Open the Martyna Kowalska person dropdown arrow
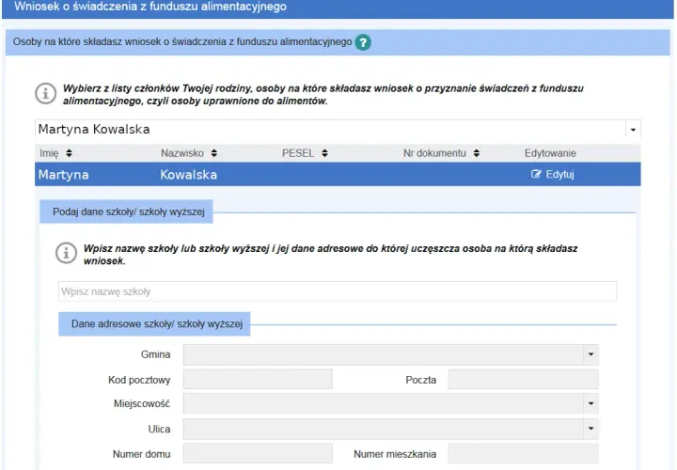Viewport: 677px width, 470px height. [x=633, y=130]
